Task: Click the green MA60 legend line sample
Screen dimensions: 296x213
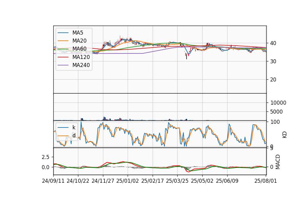Action: [x=63, y=49]
